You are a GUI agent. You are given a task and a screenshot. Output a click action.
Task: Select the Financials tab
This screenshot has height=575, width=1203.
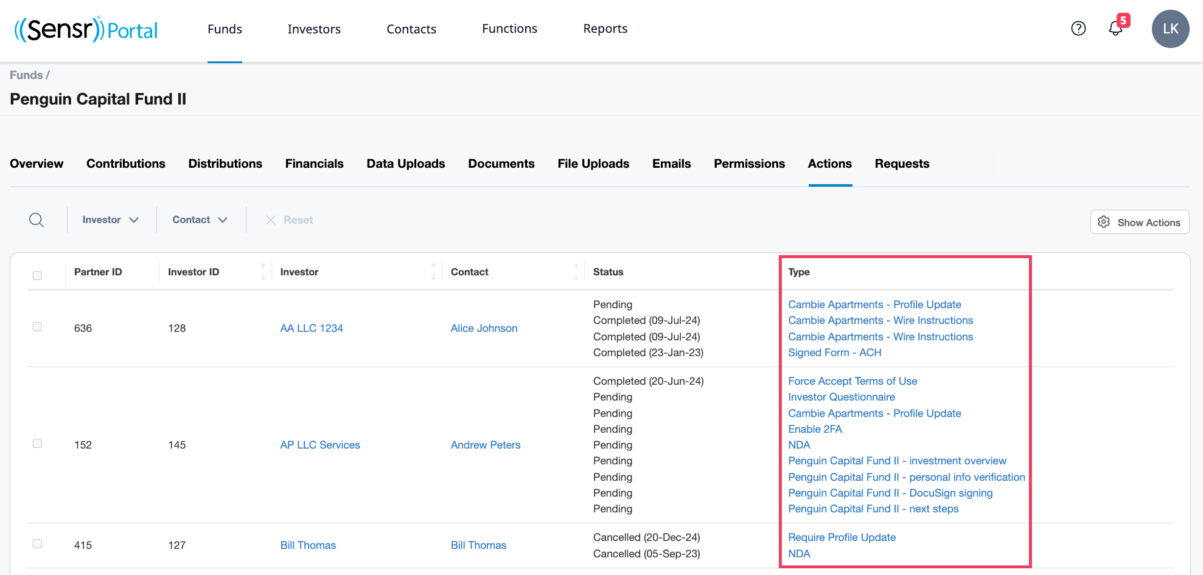pyautogui.click(x=315, y=164)
